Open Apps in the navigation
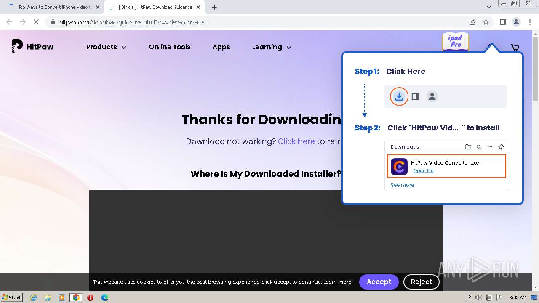Viewport: 539px width, 303px height. pyautogui.click(x=221, y=47)
